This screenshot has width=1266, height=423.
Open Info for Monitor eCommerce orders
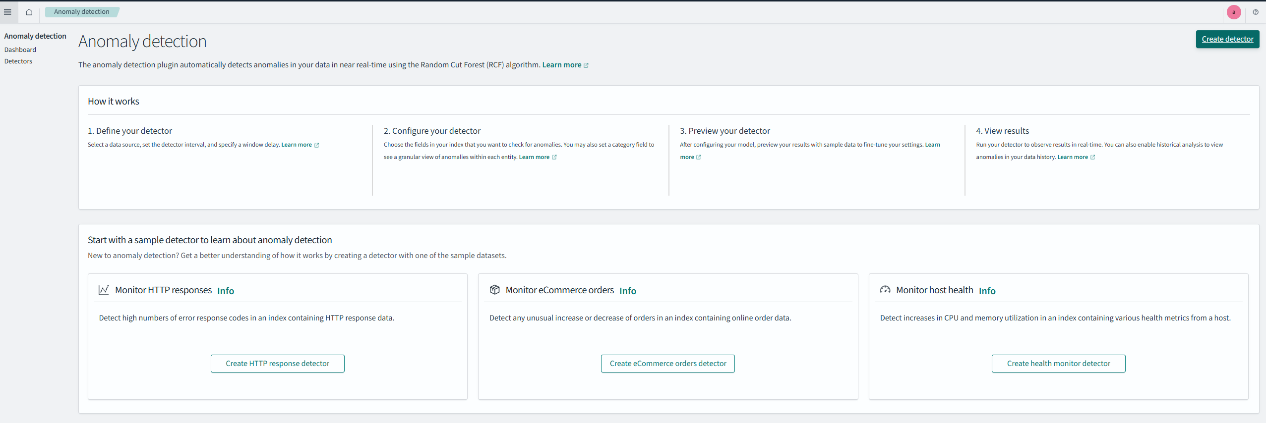coord(627,291)
